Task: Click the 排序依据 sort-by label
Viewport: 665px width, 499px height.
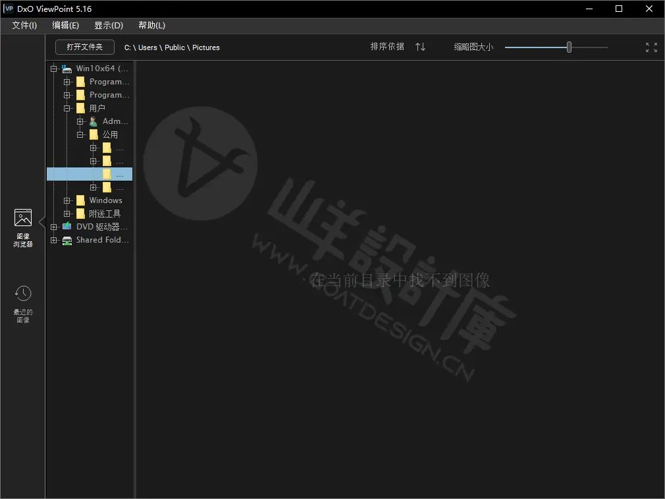Action: (x=387, y=47)
